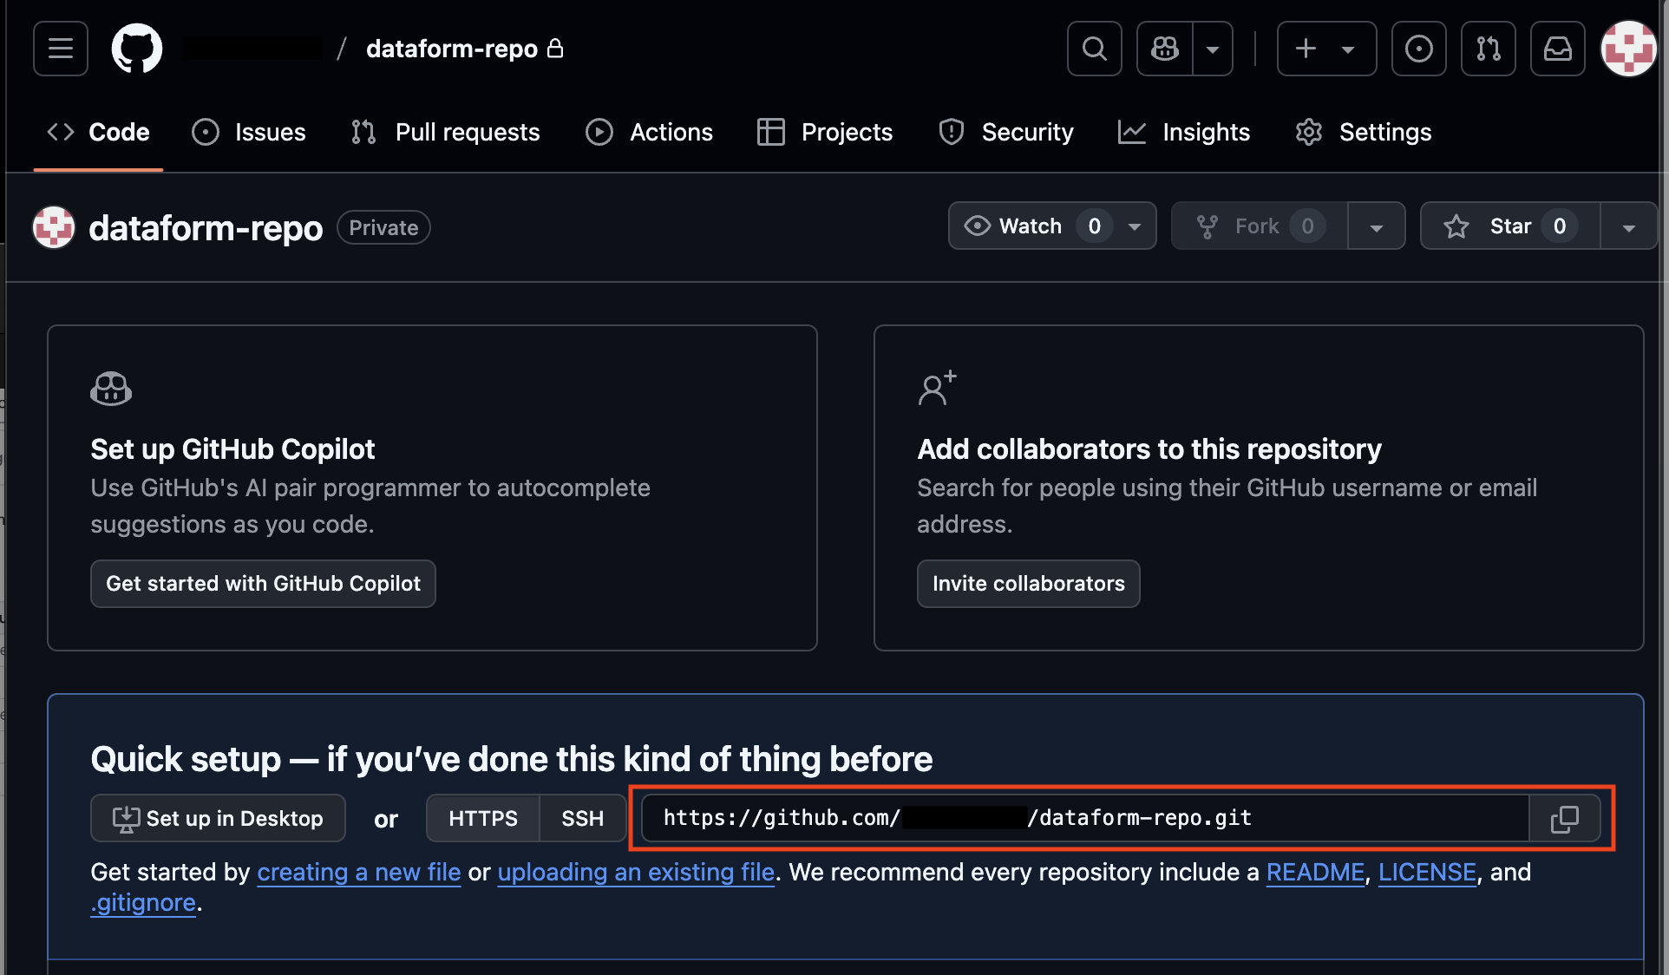Image resolution: width=1669 pixels, height=975 pixels.
Task: Star the repository
Action: coord(1510,226)
